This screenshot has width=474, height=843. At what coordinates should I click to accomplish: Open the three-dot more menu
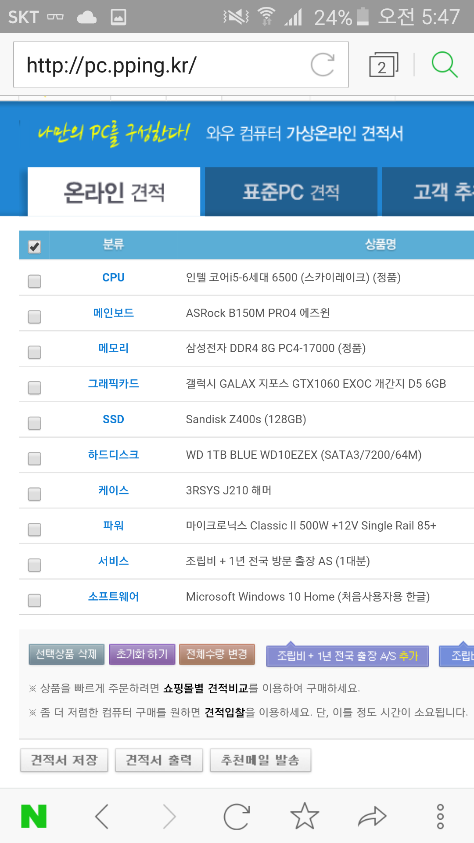click(440, 816)
